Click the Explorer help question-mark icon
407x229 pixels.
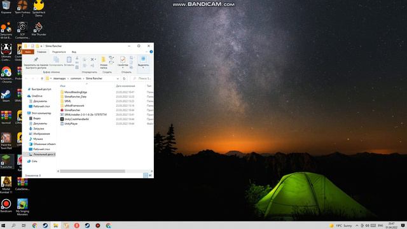pos(151,52)
